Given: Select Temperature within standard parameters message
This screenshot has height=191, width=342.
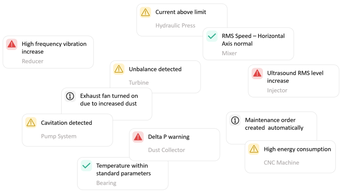Looking at the screenshot, I should [x=123, y=170].
